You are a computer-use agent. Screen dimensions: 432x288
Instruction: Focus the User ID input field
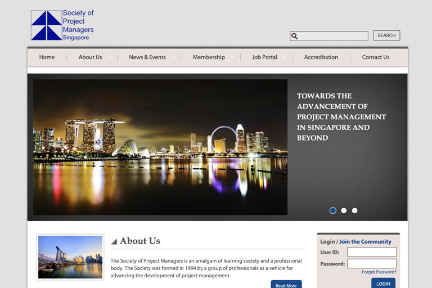(x=371, y=252)
